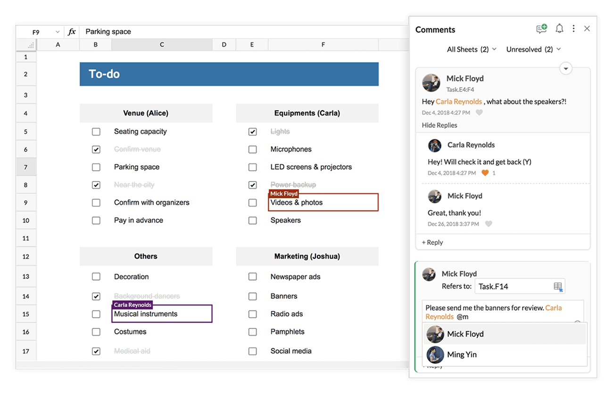Click Mick Floyd's avatar in the comments panel
The height and width of the screenshot is (394, 613).
pyautogui.click(x=431, y=83)
